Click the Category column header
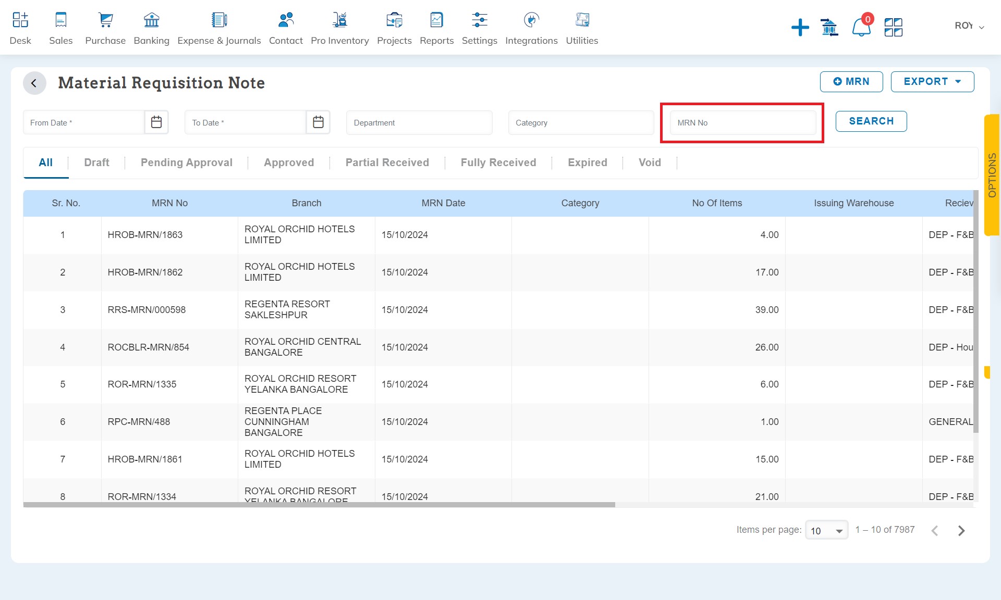Viewport: 1001px width, 600px height. (x=580, y=203)
